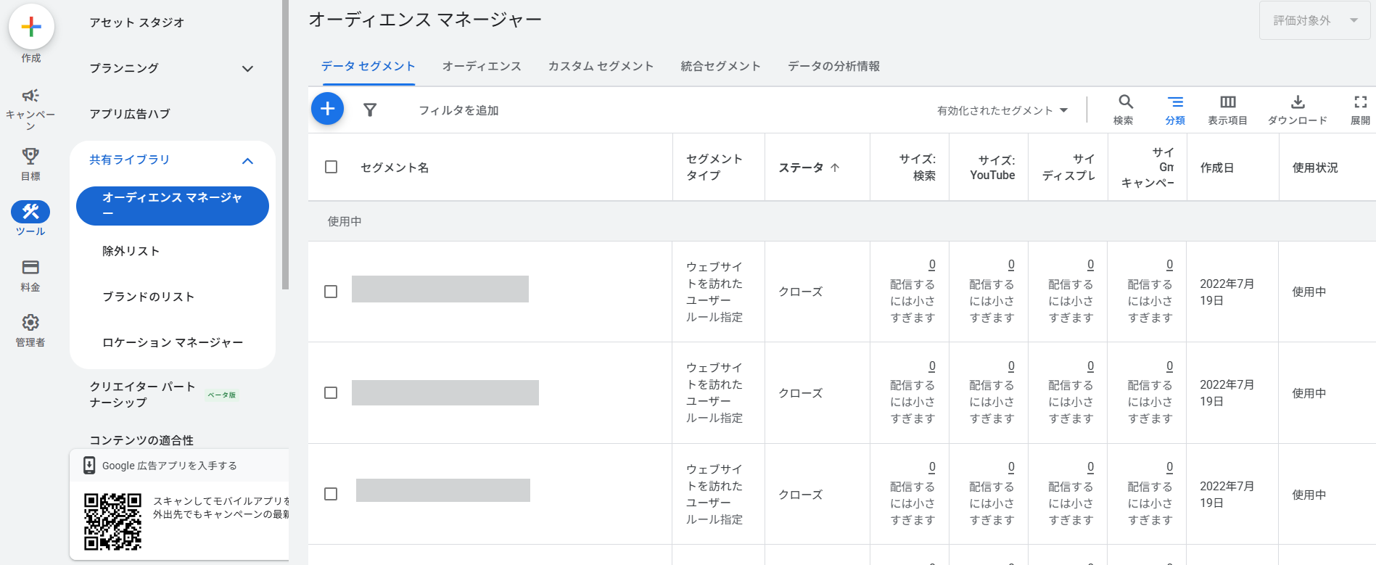
Task: Open the 有効化されたセグメント dropdown
Action: [x=1002, y=110]
